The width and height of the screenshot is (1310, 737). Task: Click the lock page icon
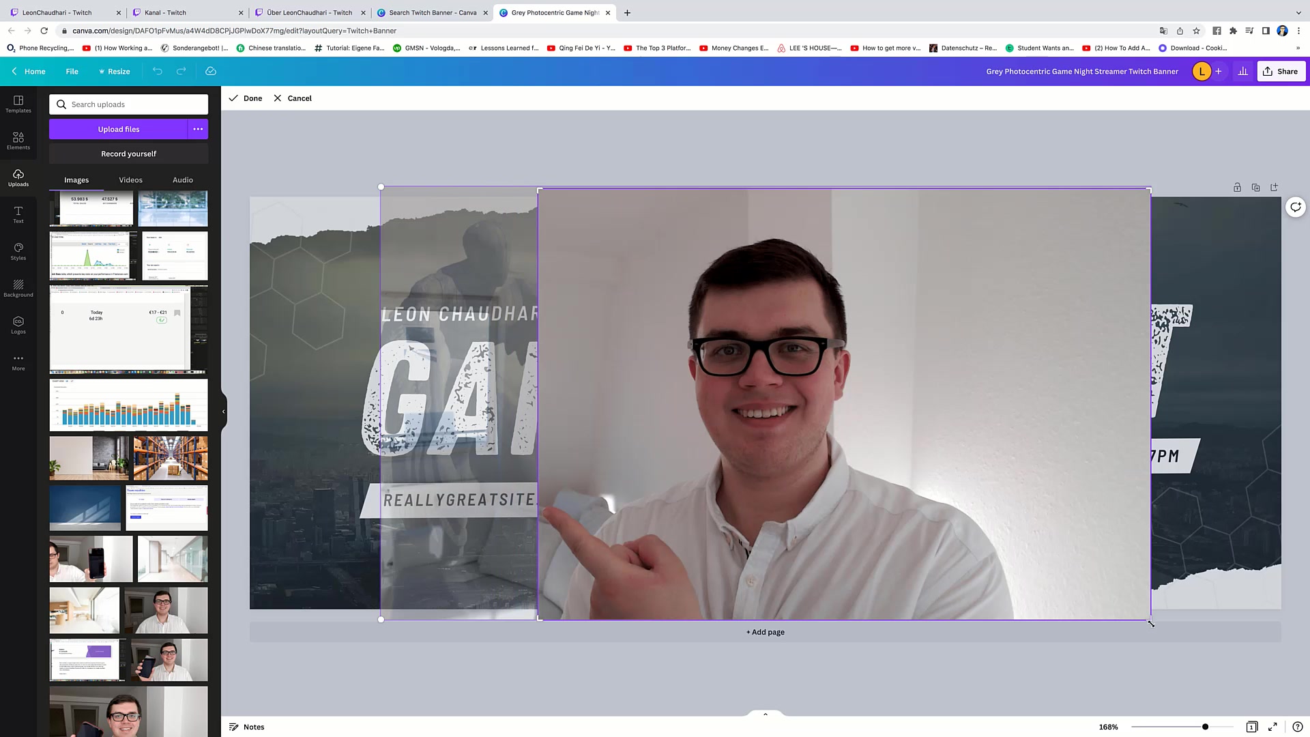click(x=1237, y=187)
